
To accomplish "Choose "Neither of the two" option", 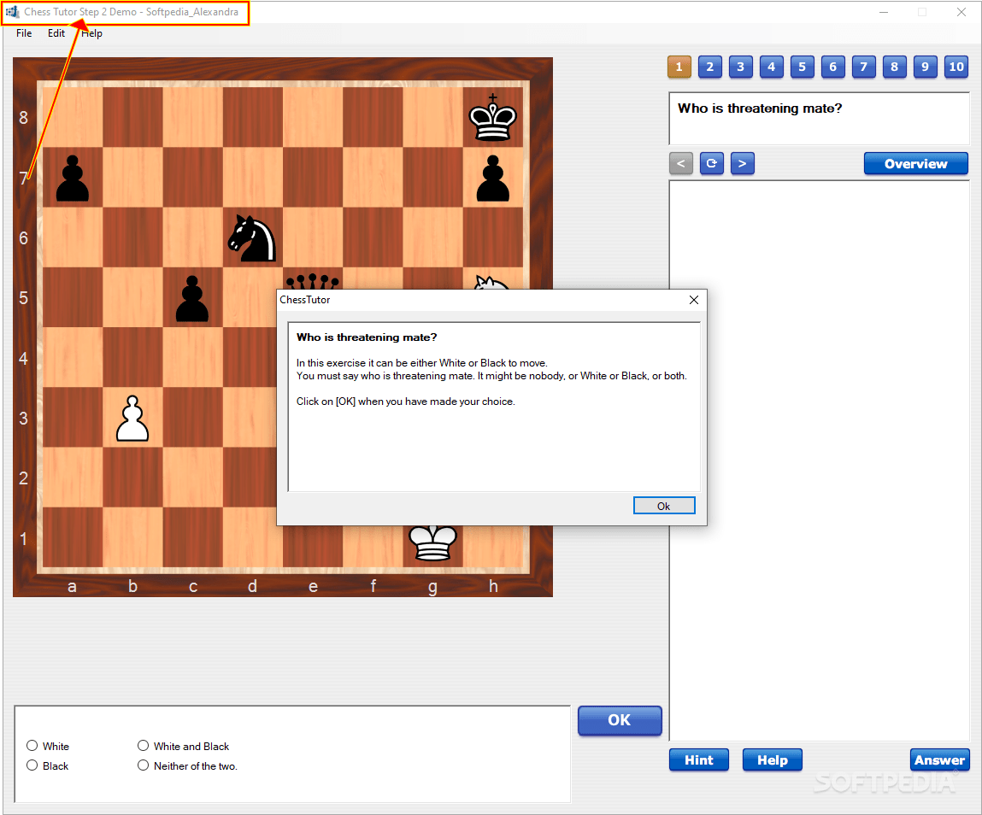I will tap(143, 765).
